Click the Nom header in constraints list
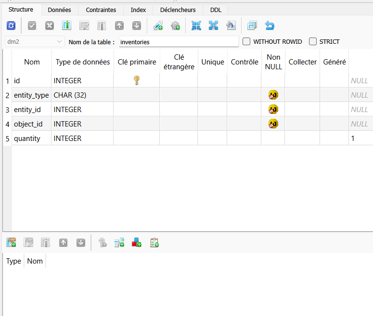The height and width of the screenshot is (316, 373). [x=35, y=261]
